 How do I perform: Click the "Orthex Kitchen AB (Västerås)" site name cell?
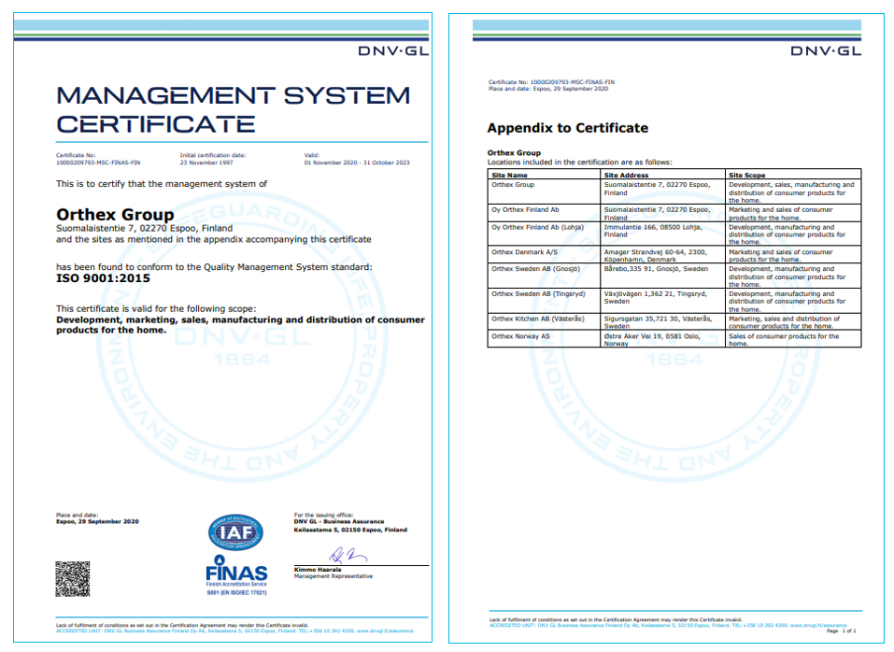point(544,321)
